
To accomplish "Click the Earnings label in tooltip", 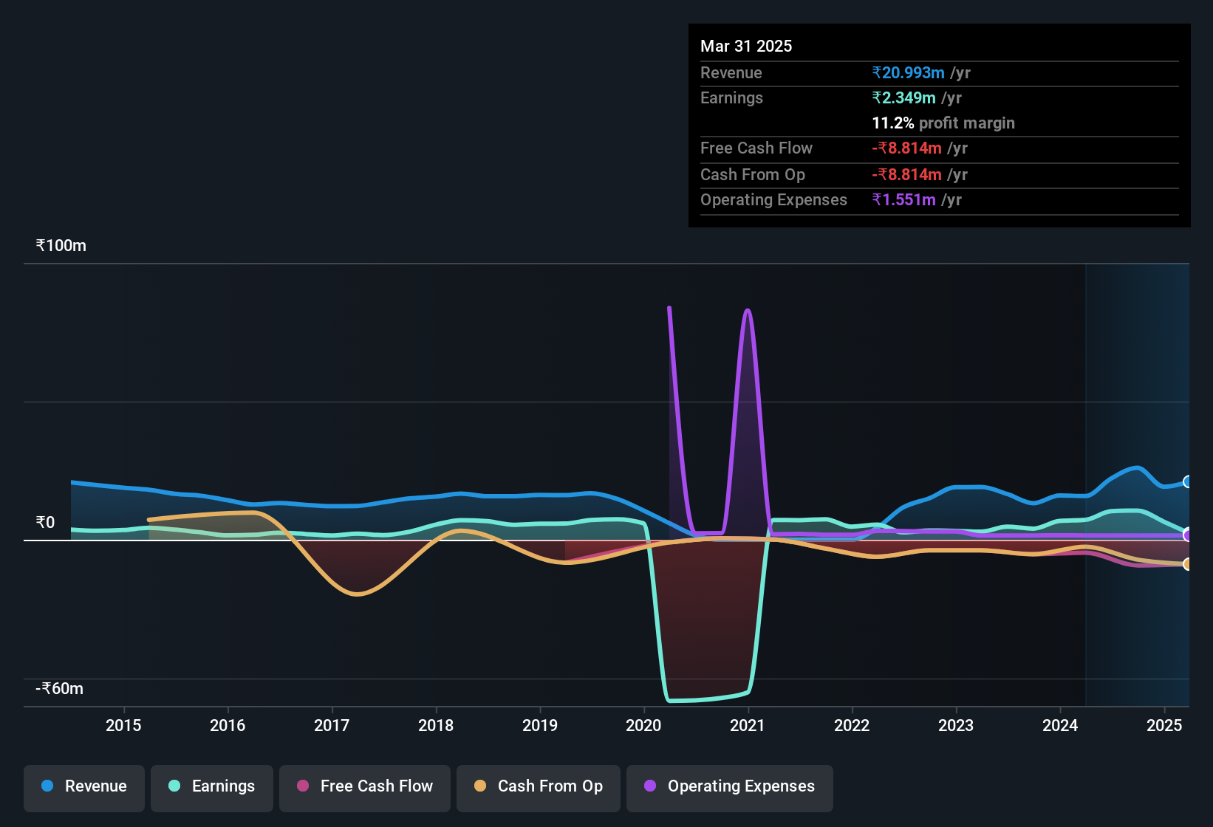I will (x=731, y=98).
